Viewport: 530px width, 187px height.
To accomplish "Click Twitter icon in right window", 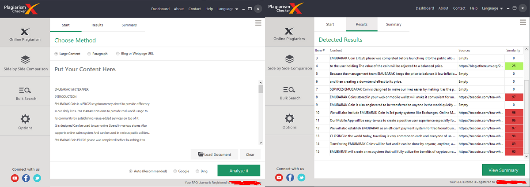I will click(301, 177).
